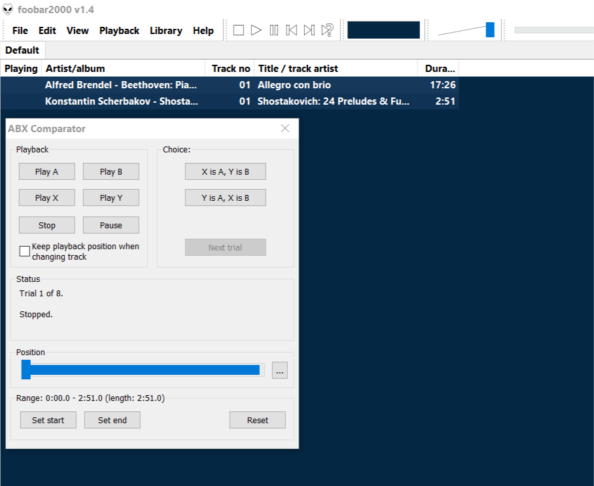Open the Playback menu
594x486 pixels.
point(119,31)
